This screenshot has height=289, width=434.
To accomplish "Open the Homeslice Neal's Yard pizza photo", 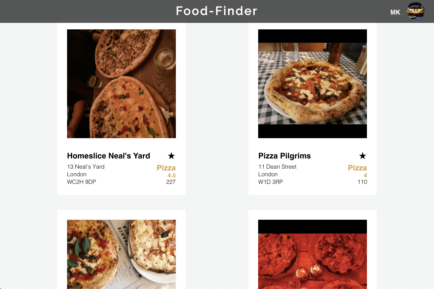I will (x=121, y=84).
